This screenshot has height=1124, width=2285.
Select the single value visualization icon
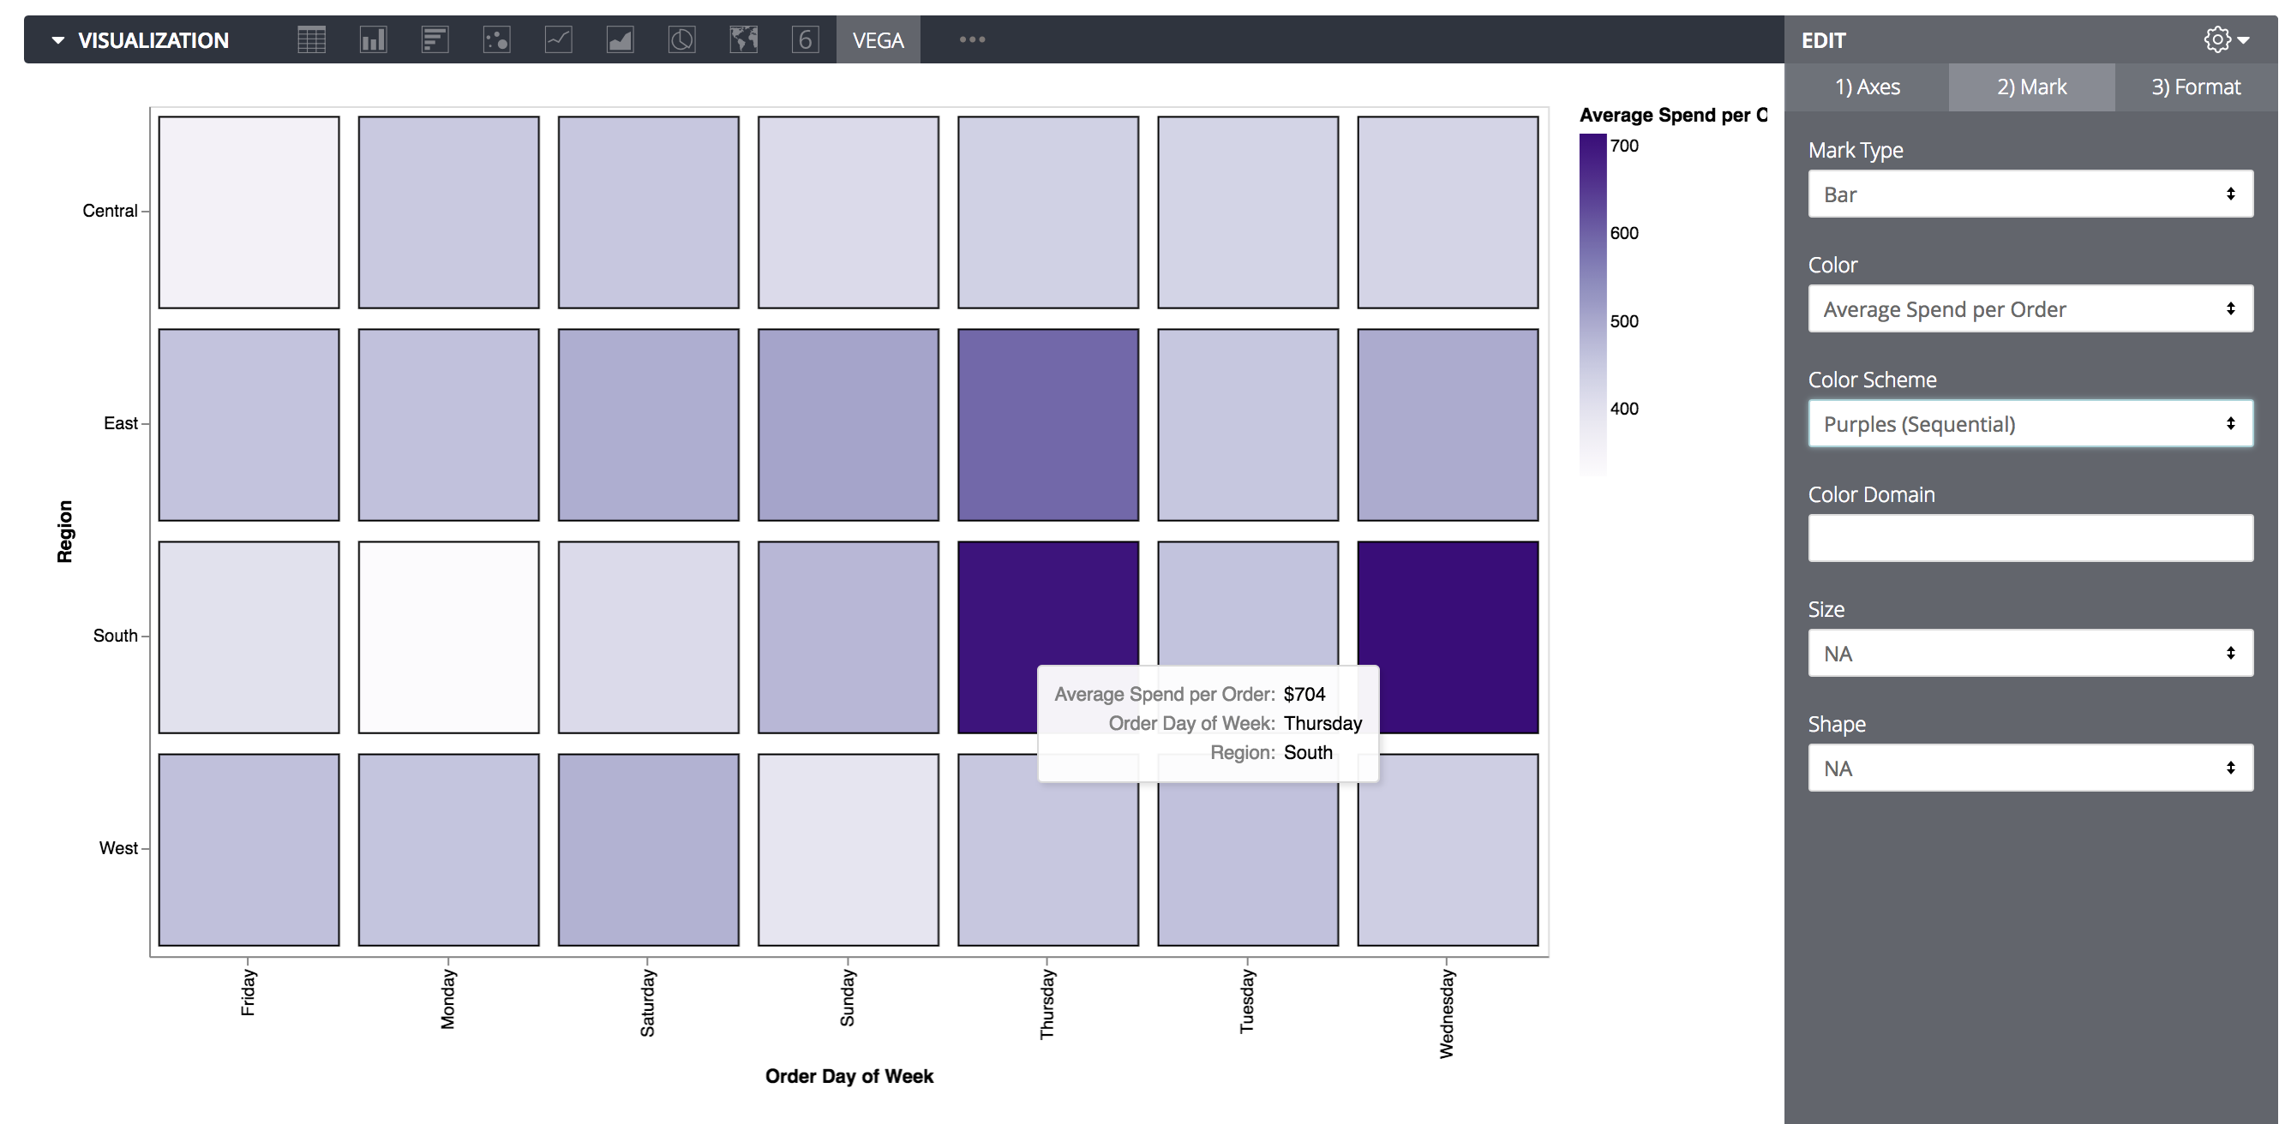[x=805, y=40]
